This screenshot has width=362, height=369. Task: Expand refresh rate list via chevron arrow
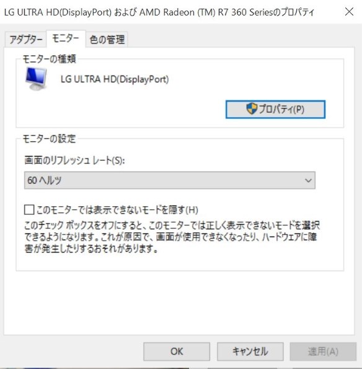[x=308, y=181]
